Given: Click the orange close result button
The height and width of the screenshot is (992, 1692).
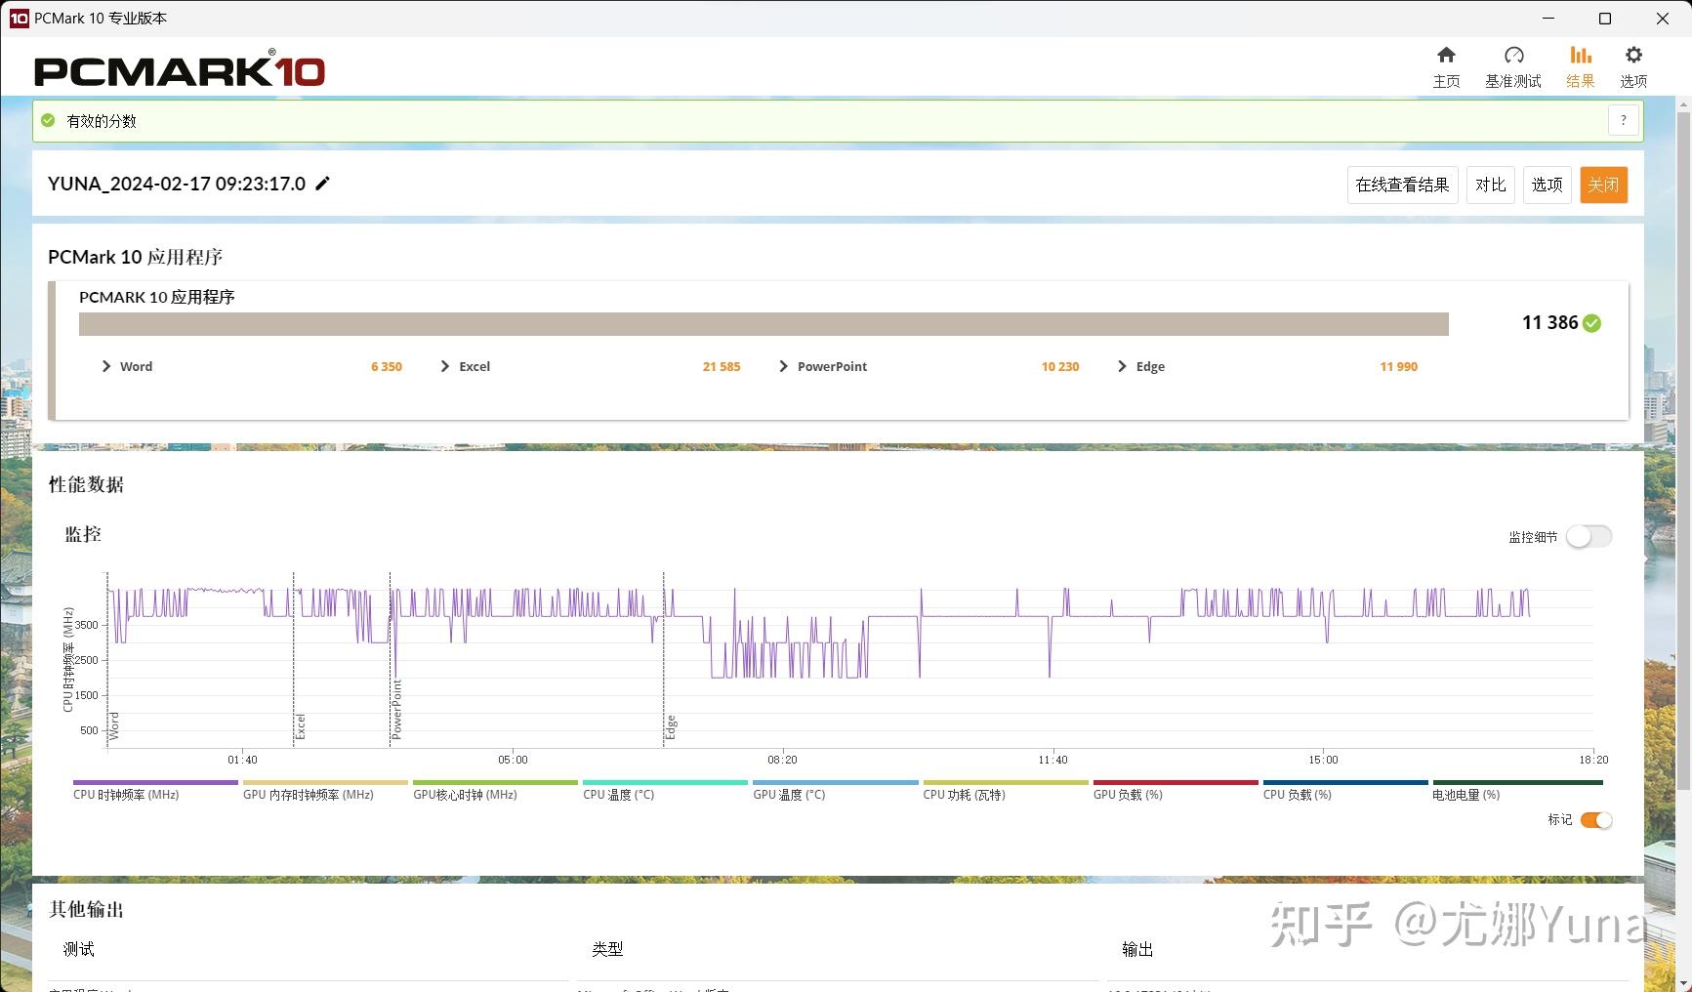Looking at the screenshot, I should [x=1603, y=185].
